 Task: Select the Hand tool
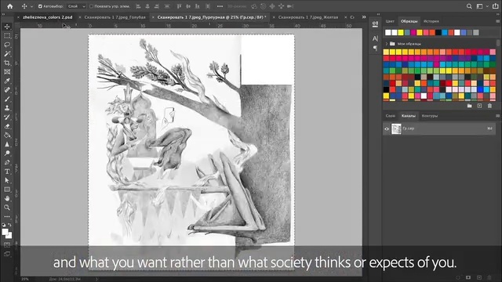(7, 198)
